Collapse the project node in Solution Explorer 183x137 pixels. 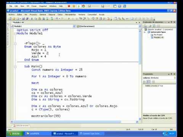click(x=144, y=32)
